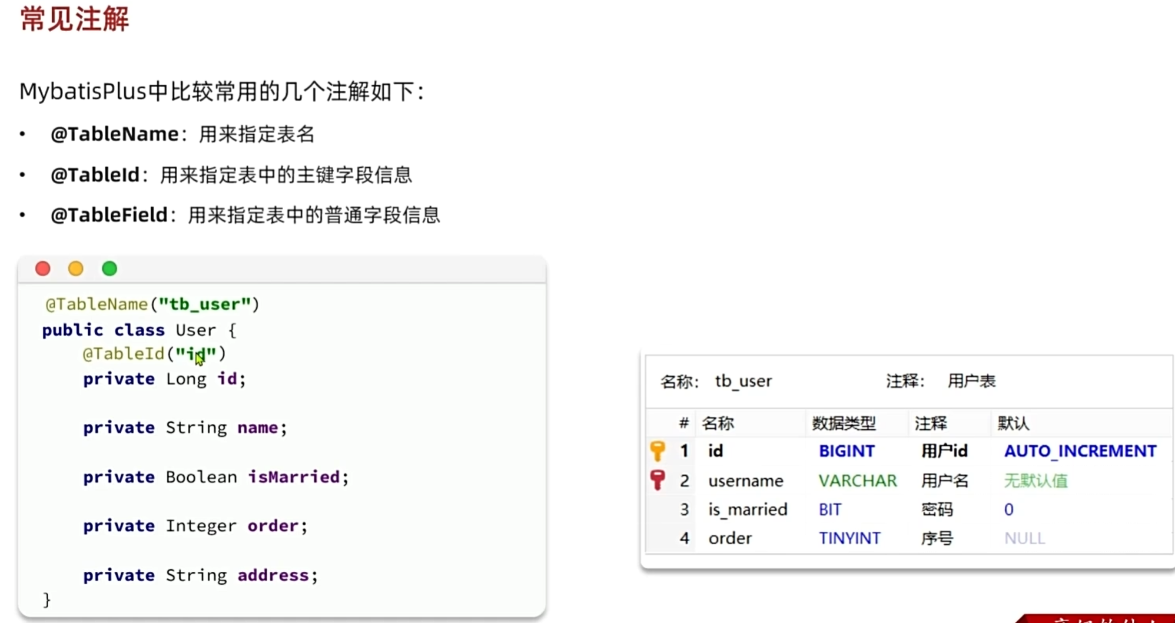The height and width of the screenshot is (623, 1175).
Task: Click the username cell in row 2
Action: (746, 481)
